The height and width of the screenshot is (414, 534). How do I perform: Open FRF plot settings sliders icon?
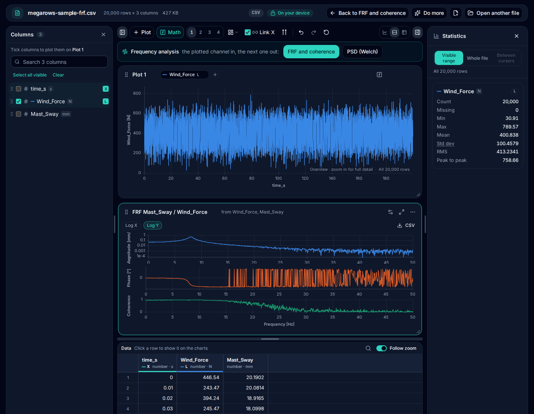pyautogui.click(x=390, y=212)
